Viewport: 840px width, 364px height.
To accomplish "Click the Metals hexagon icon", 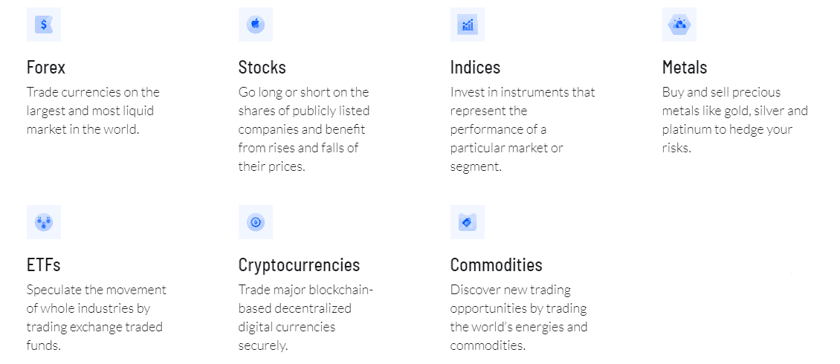I will pos(679,25).
